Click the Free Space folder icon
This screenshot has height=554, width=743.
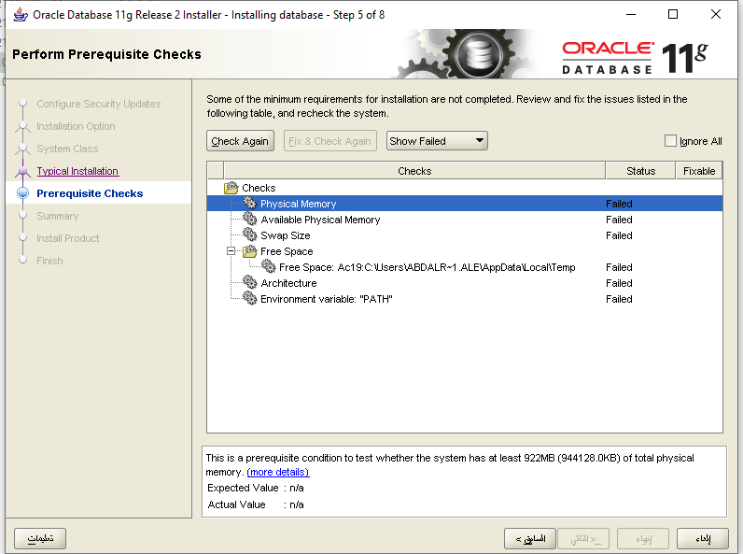click(x=249, y=251)
